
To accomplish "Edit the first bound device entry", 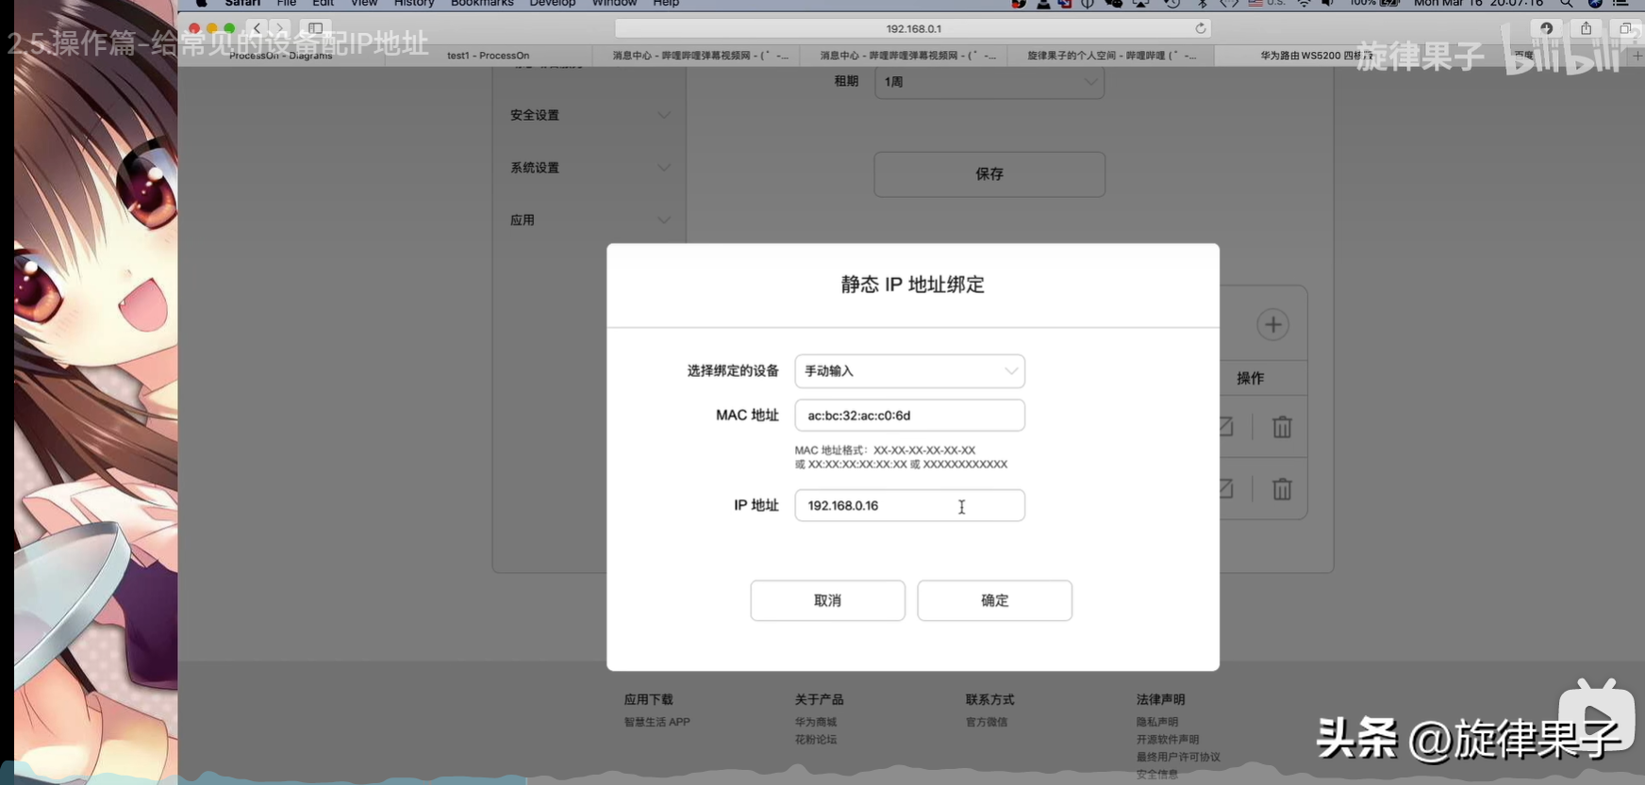I will (1225, 427).
